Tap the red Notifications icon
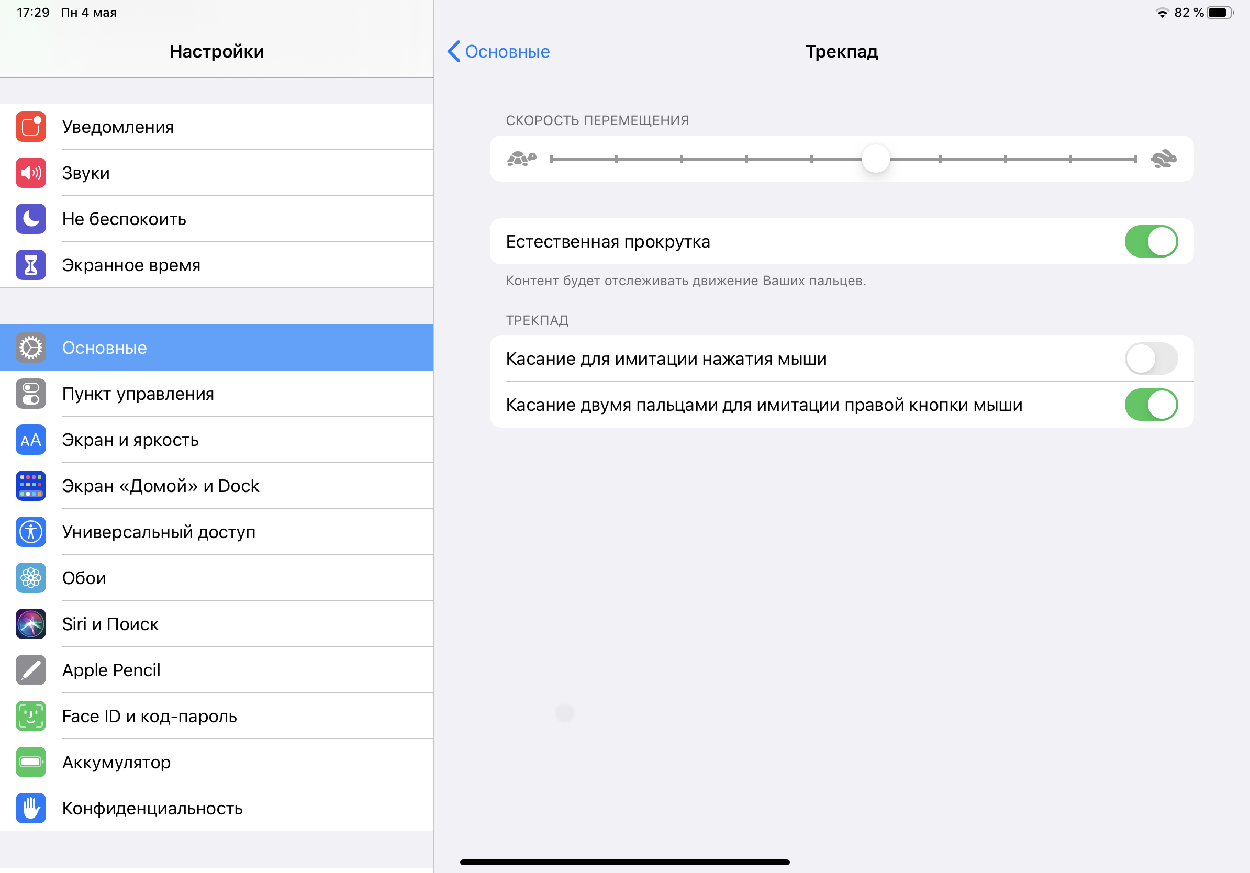 pyautogui.click(x=30, y=127)
